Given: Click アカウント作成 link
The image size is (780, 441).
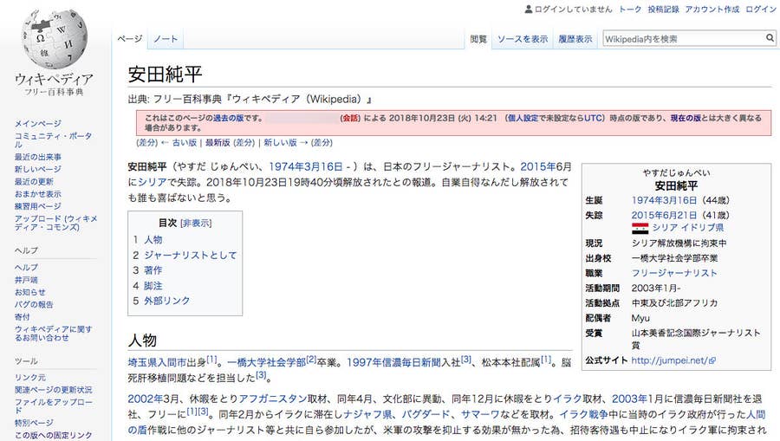Looking at the screenshot, I should (x=712, y=9).
